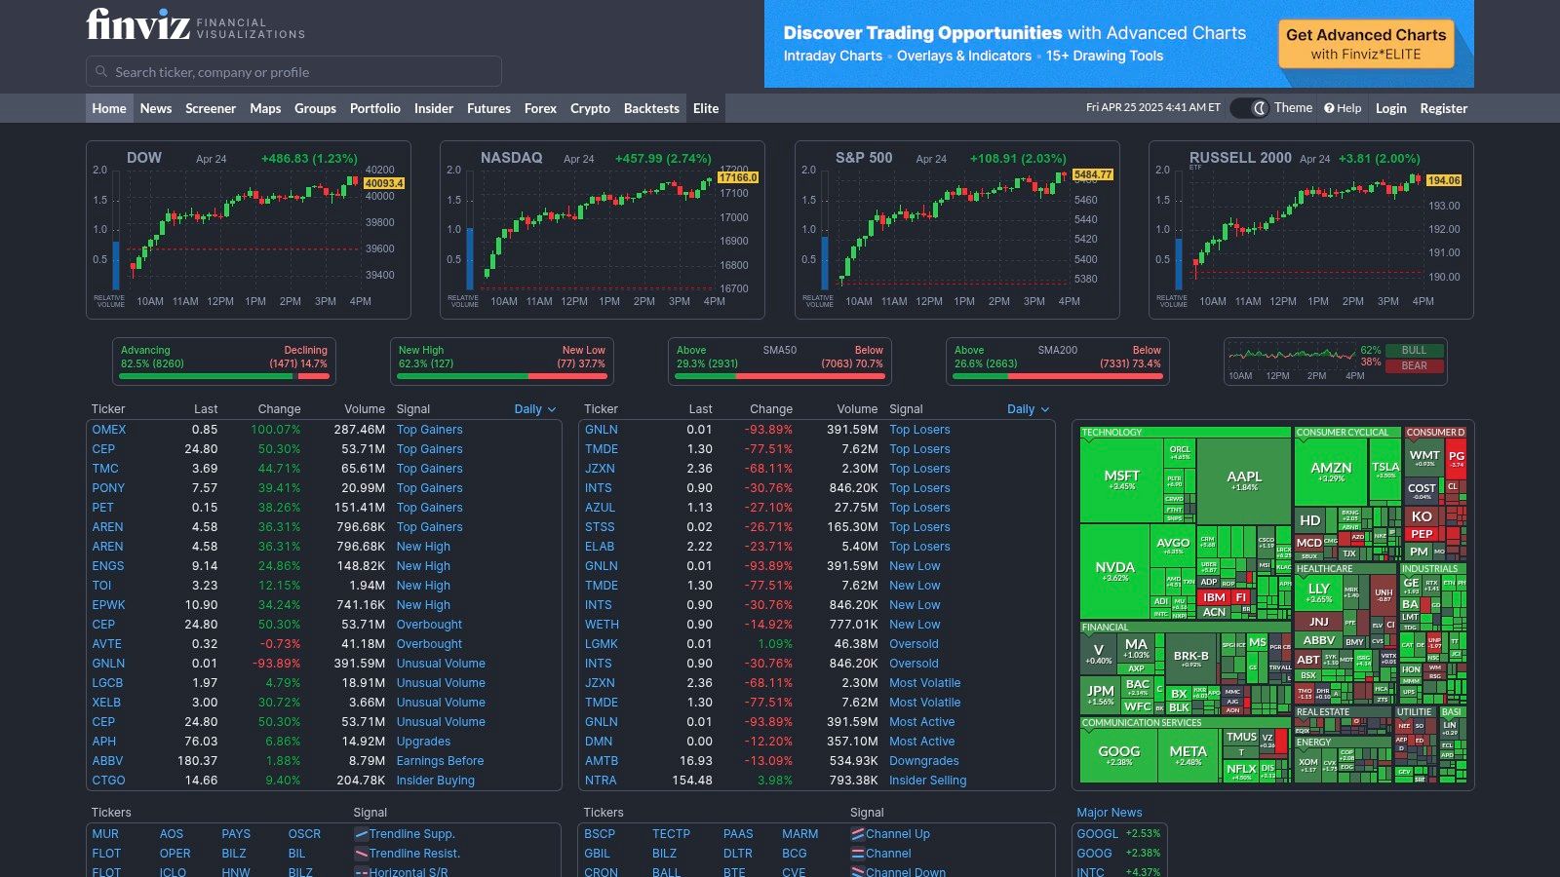Open ticker STSS
This screenshot has width=1560, height=877.
(x=600, y=527)
